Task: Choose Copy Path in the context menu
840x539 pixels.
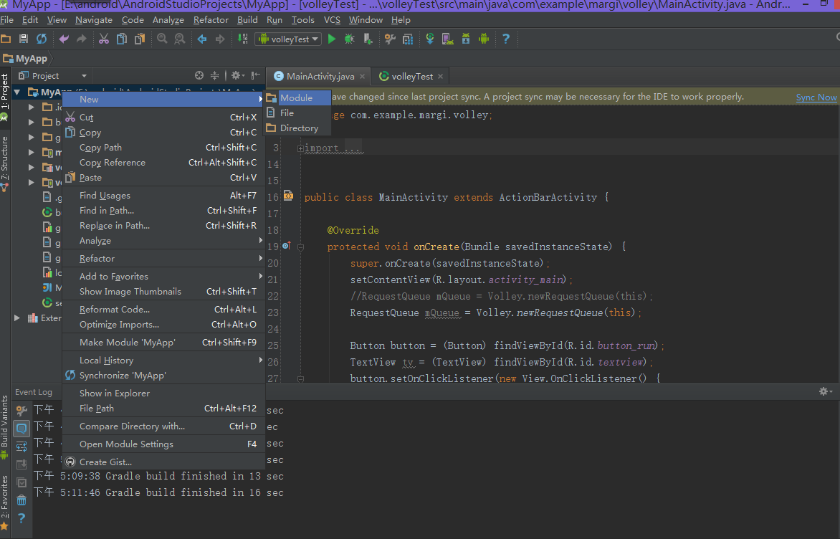Action: [x=163, y=148]
